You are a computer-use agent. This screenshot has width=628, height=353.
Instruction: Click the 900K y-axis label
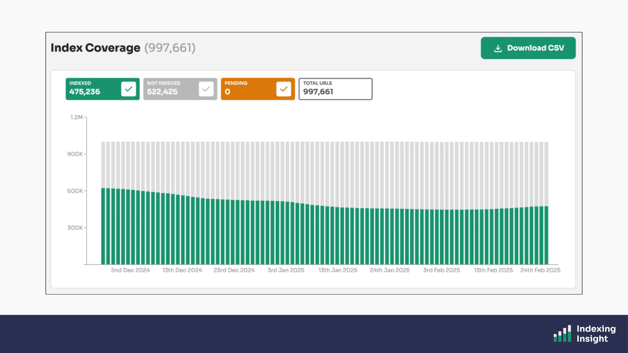coord(75,154)
